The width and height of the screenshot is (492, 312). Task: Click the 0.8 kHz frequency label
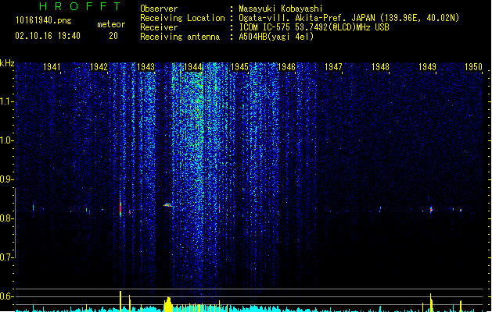click(x=6, y=218)
